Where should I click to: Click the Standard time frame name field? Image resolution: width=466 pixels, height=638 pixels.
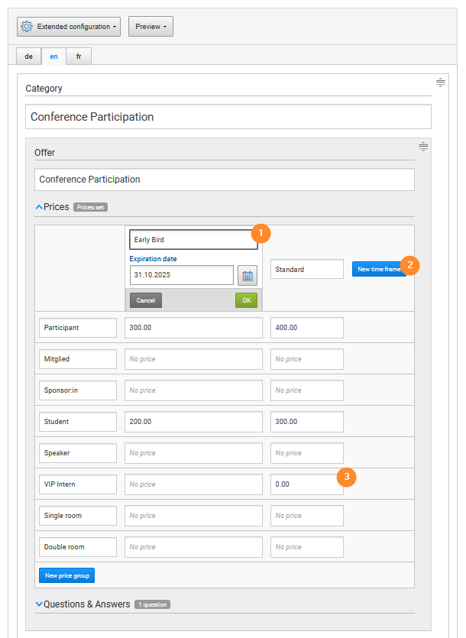307,269
